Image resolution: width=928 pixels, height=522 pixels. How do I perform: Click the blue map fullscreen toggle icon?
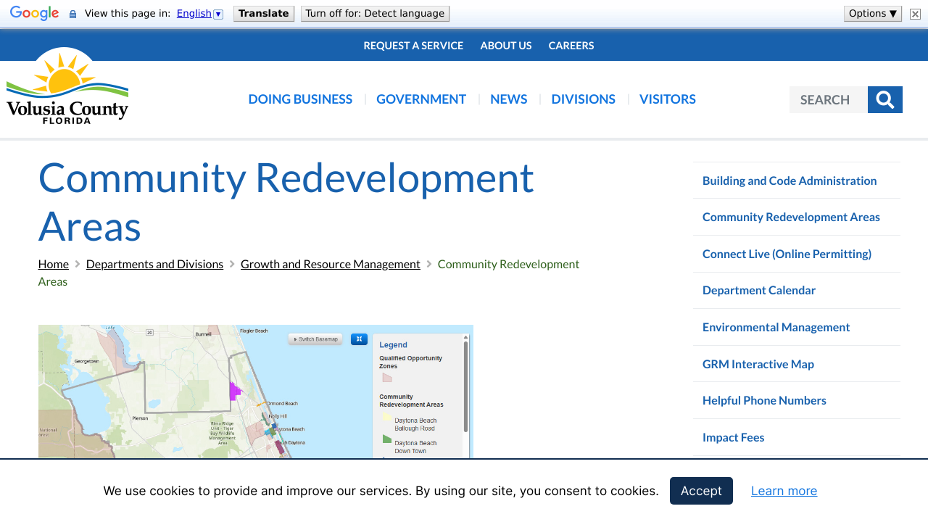pos(359,339)
